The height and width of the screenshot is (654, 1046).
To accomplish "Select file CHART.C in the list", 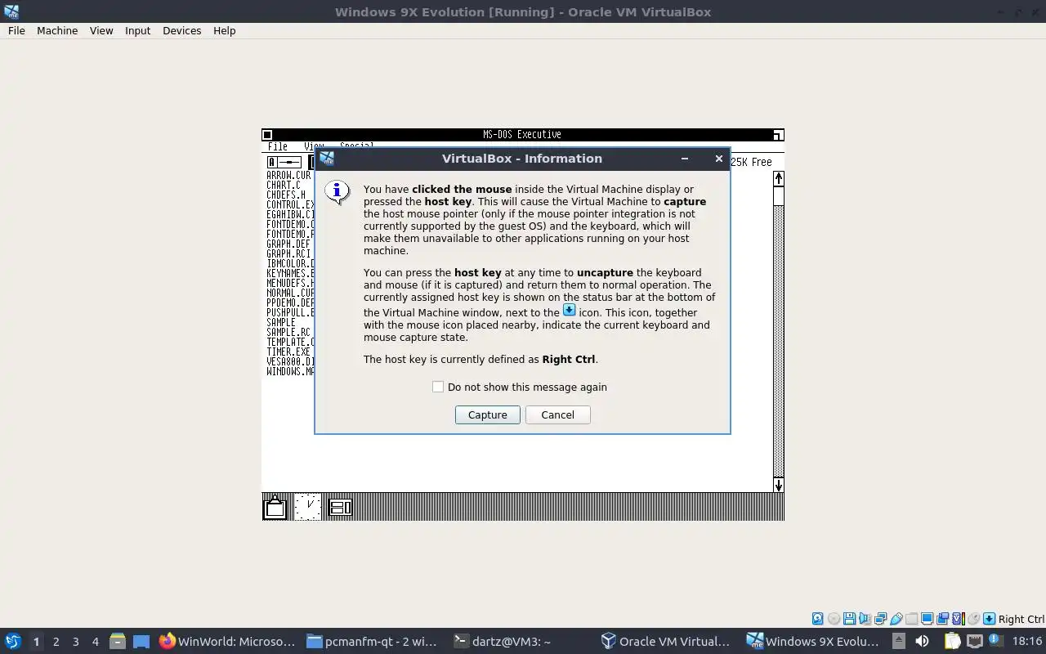I will tap(284, 185).
